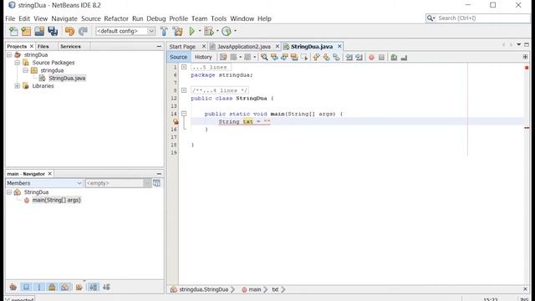
Task: Toggle Show Fields filter in Navigator
Action: click(x=26, y=287)
